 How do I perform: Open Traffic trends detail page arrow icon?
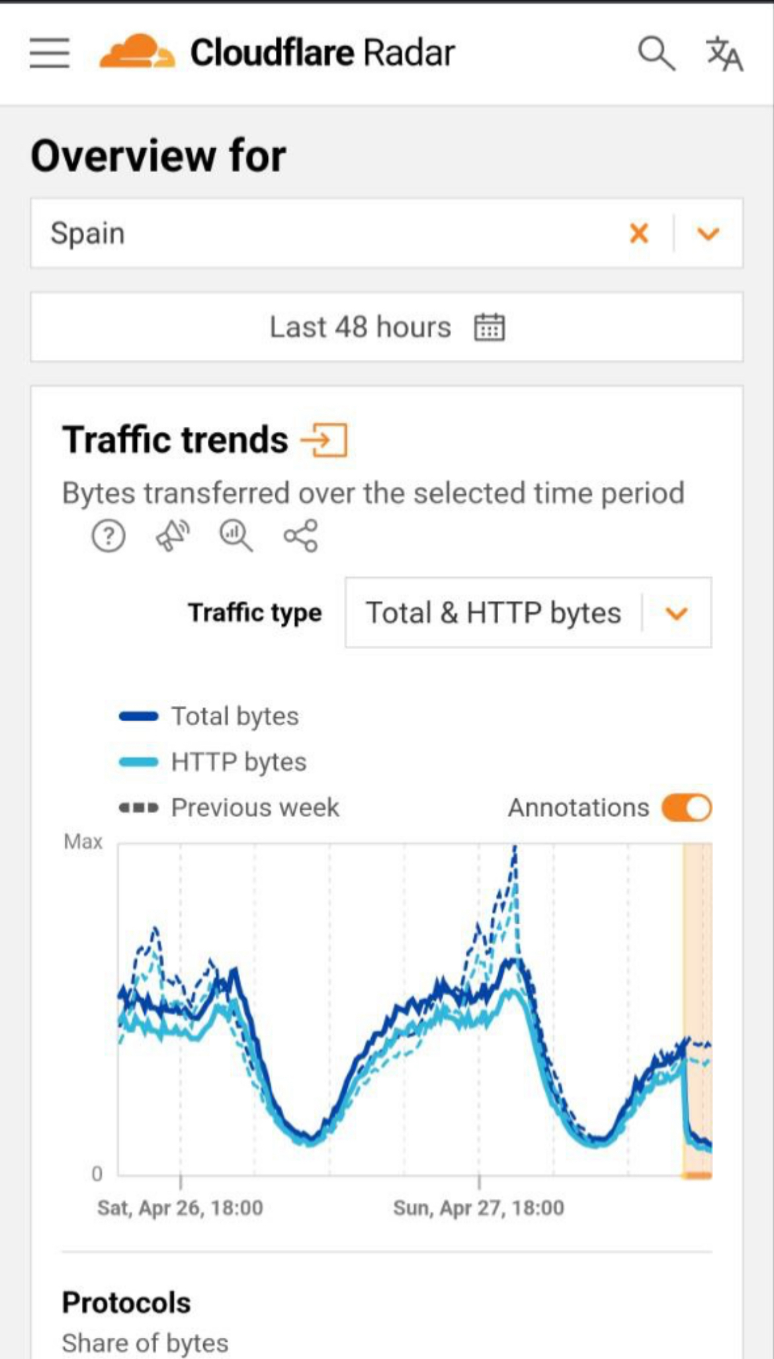(324, 440)
